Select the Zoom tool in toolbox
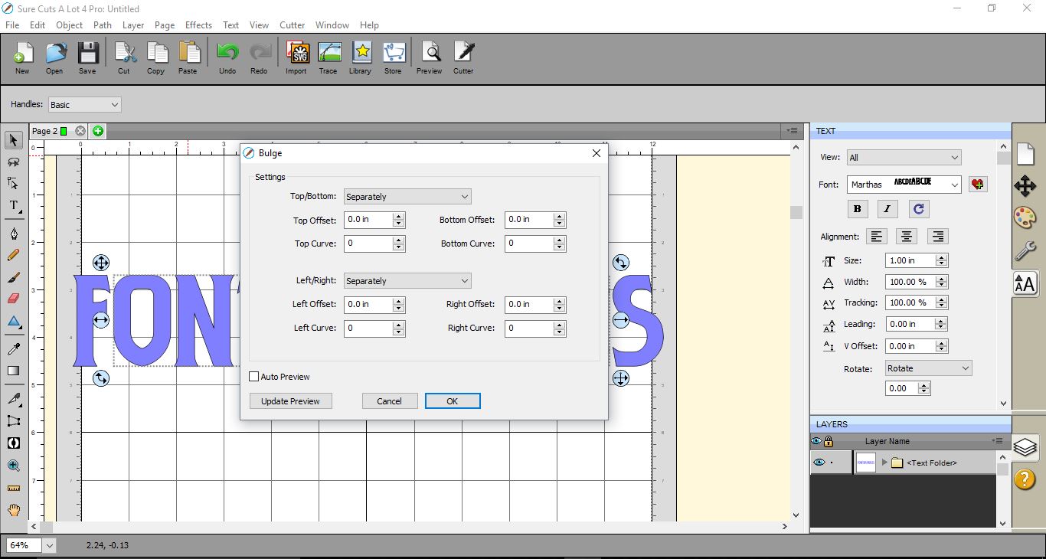The width and height of the screenshot is (1046, 559). tap(13, 466)
